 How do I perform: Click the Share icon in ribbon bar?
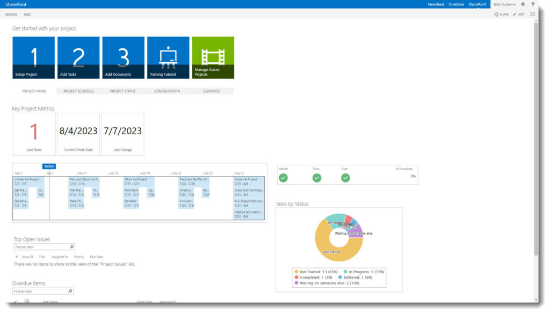pyautogui.click(x=496, y=14)
